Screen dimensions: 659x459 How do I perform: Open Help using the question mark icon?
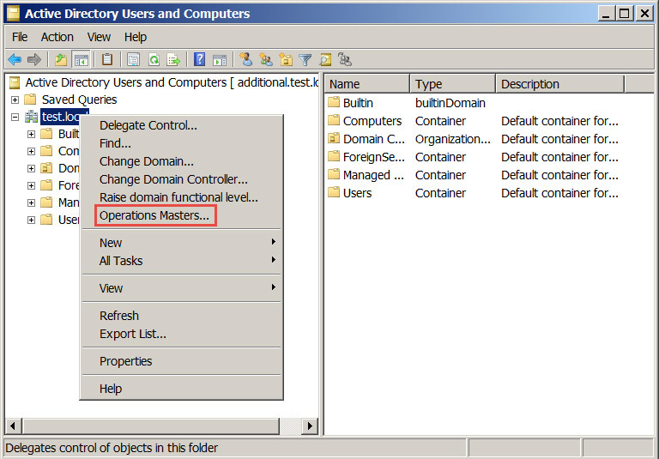[200, 59]
